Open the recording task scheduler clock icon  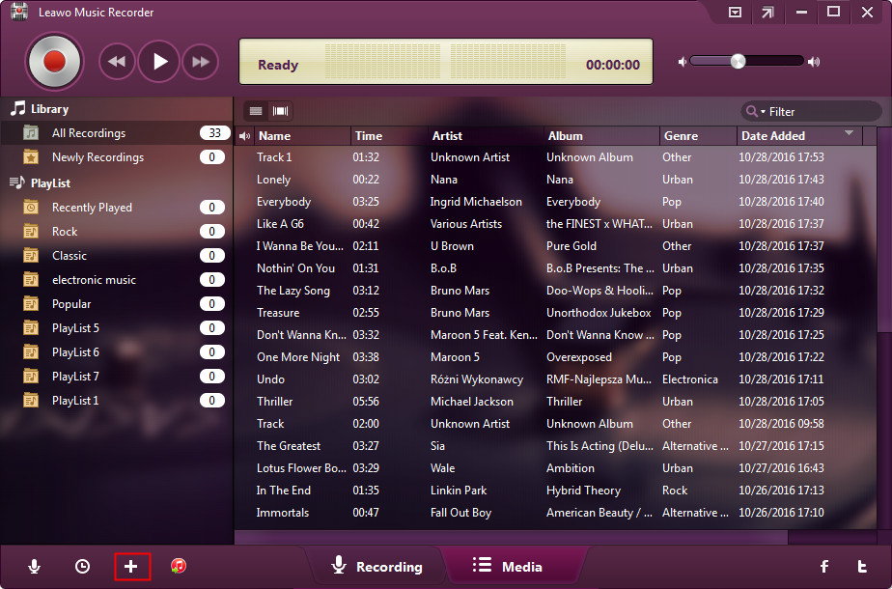[82, 567]
